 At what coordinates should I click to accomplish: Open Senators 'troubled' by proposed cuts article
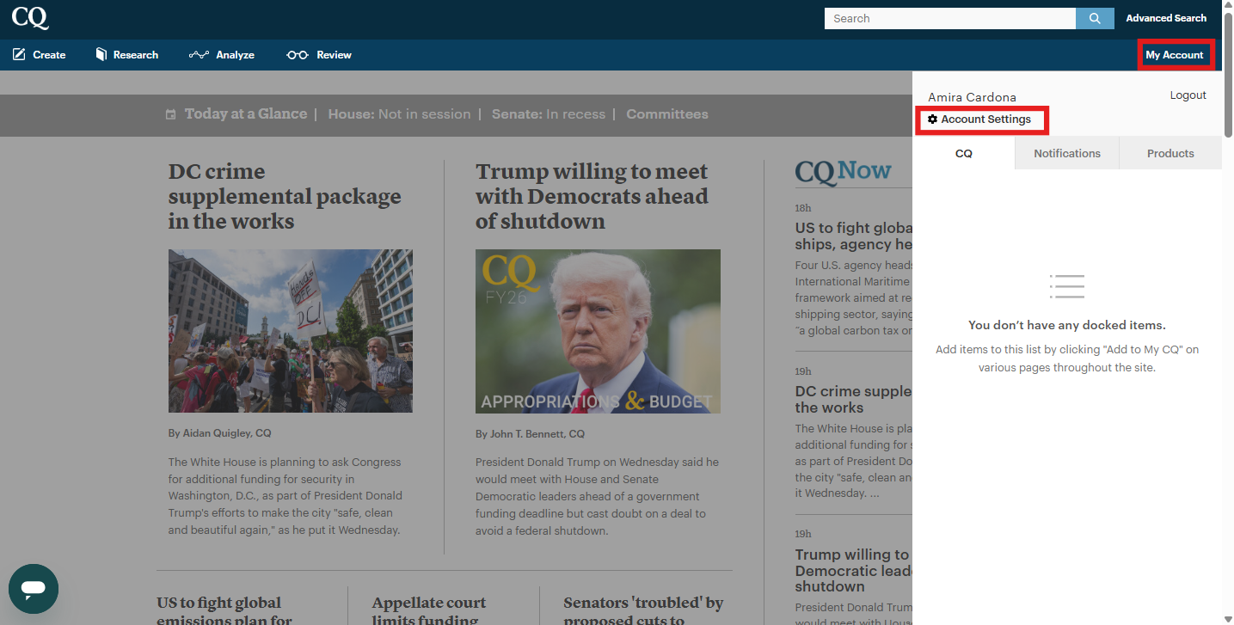643,610
